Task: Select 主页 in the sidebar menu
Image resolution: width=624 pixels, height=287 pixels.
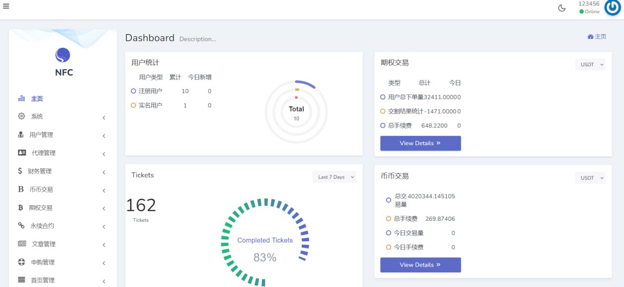Action: [37, 99]
